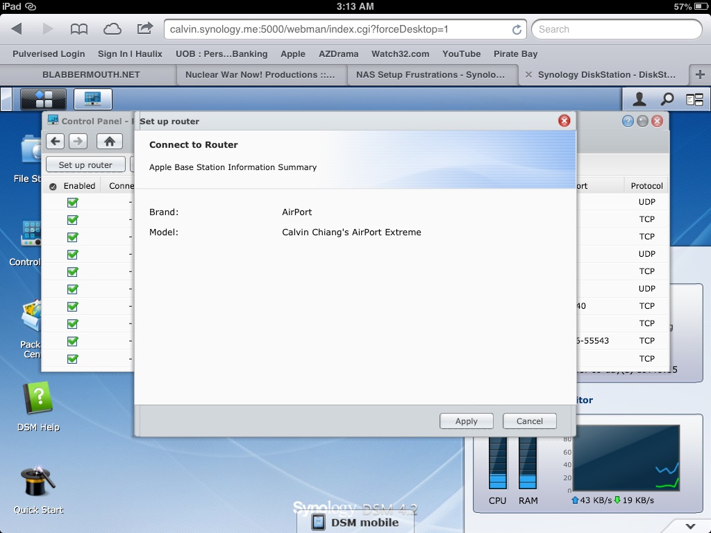Open Pirate Bay bookmark

[516, 53]
